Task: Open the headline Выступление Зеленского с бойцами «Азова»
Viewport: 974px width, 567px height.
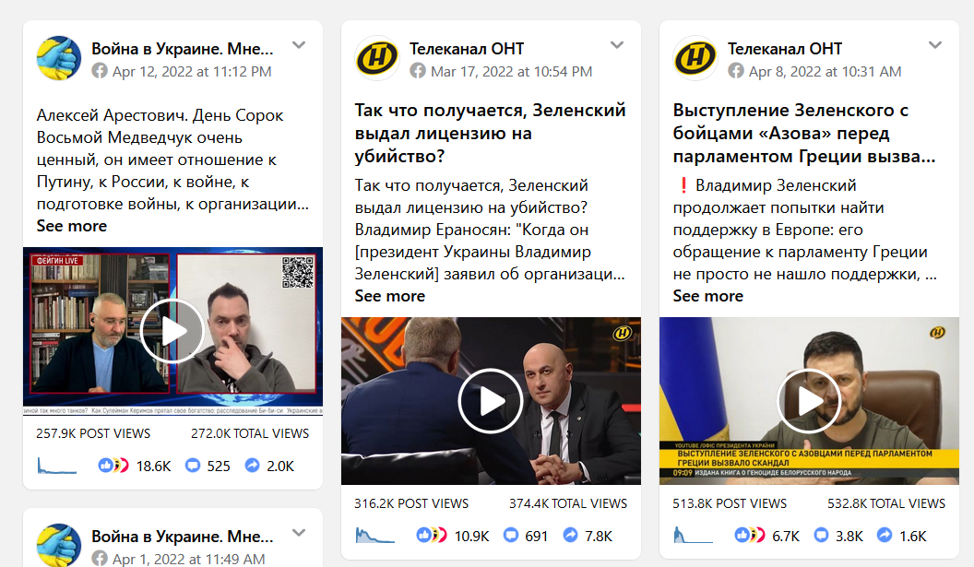Action: coord(803,133)
